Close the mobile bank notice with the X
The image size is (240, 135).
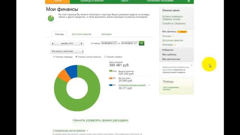tap(192, 65)
